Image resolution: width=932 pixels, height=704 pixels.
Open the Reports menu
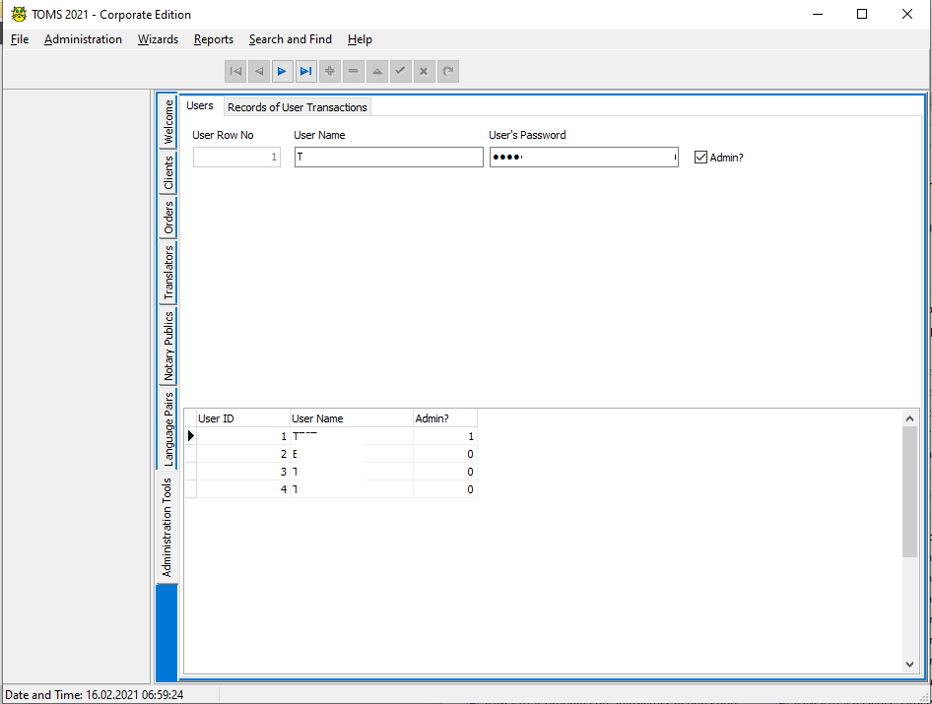coord(213,39)
